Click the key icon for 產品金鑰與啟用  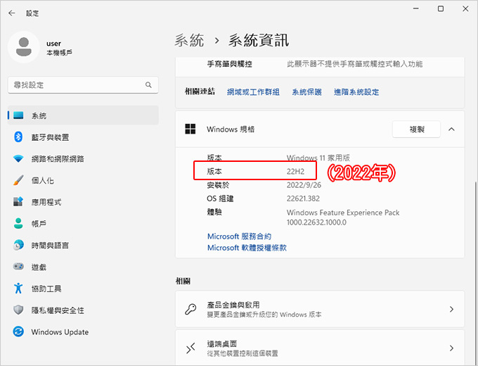click(x=190, y=309)
